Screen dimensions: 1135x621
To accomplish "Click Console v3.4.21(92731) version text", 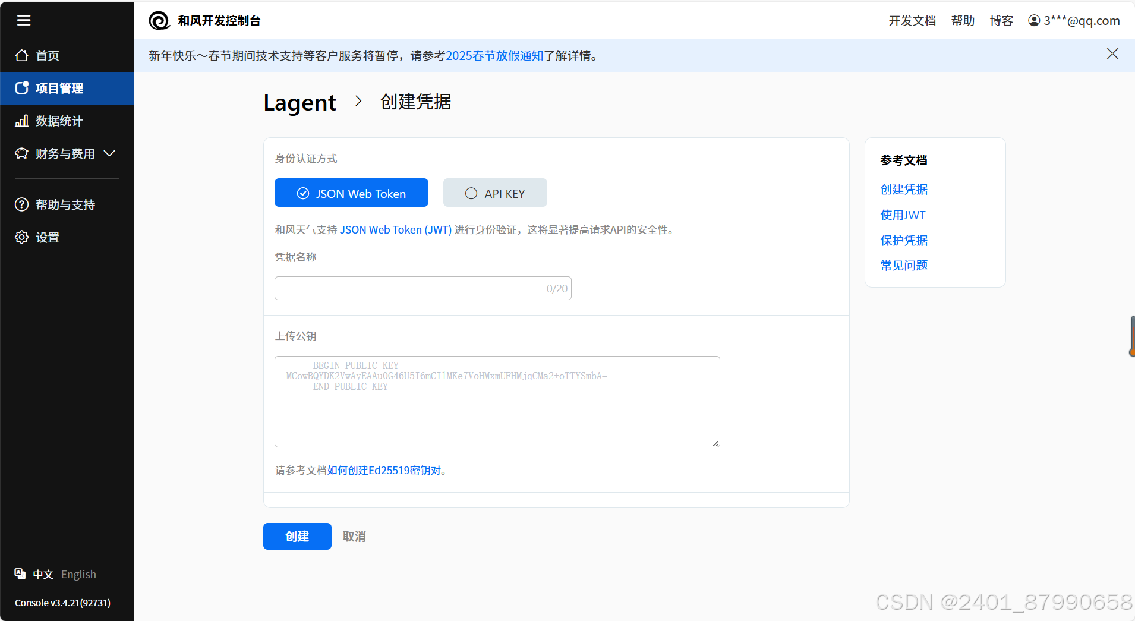I will pos(62,603).
